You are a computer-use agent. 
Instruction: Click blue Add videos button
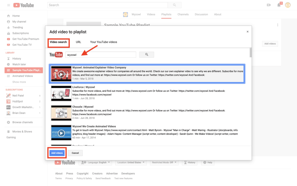tap(57, 153)
